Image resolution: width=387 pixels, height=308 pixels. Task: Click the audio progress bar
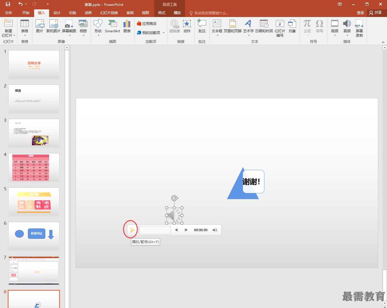tap(155, 230)
